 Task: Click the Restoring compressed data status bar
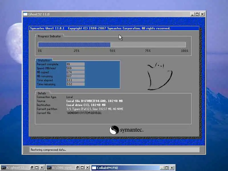(x=114, y=150)
